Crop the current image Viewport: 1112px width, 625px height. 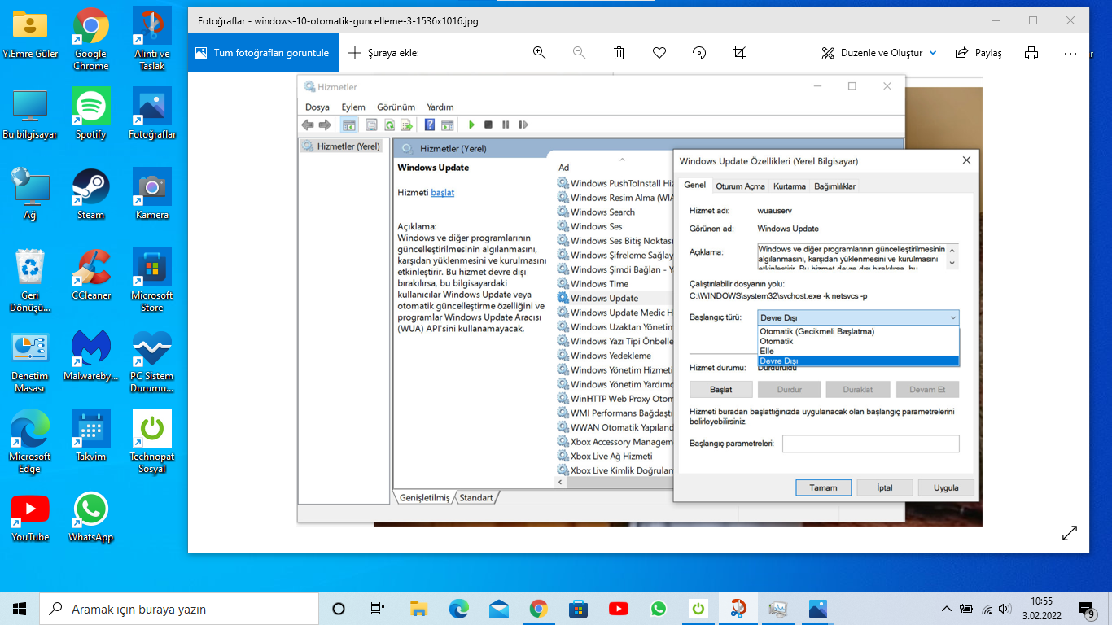738,52
